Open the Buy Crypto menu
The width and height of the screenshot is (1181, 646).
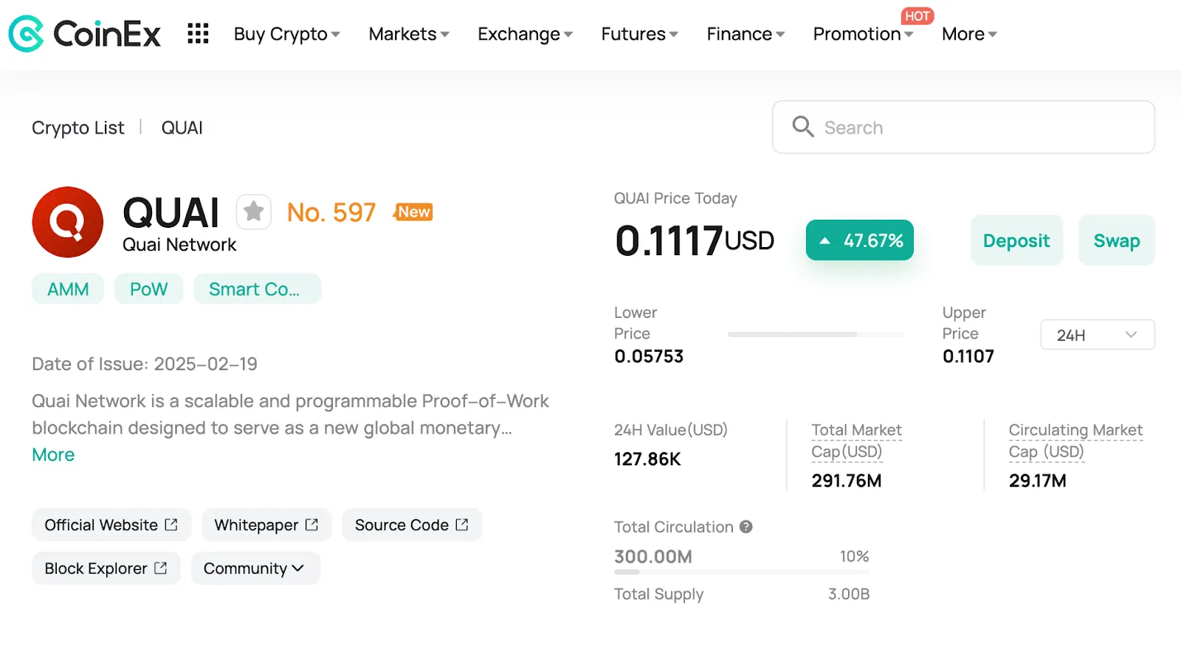tap(287, 34)
